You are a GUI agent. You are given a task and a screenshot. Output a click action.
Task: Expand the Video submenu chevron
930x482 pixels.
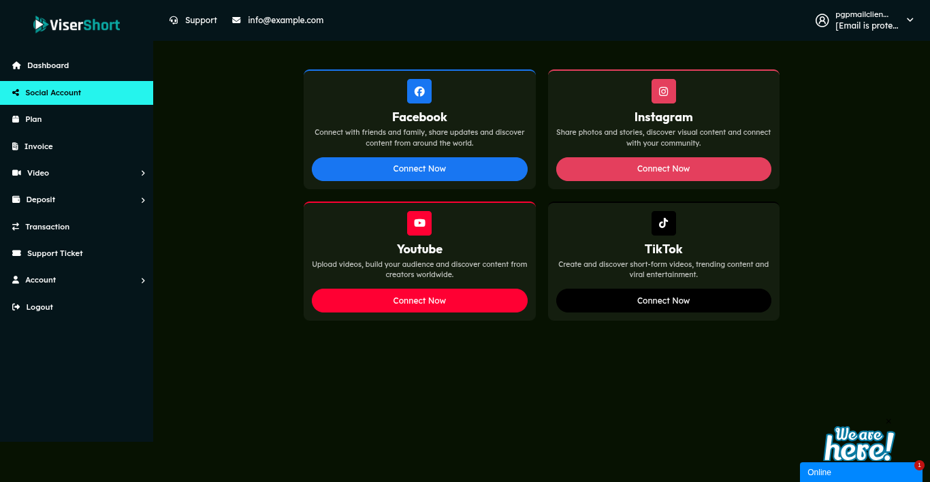tap(143, 174)
